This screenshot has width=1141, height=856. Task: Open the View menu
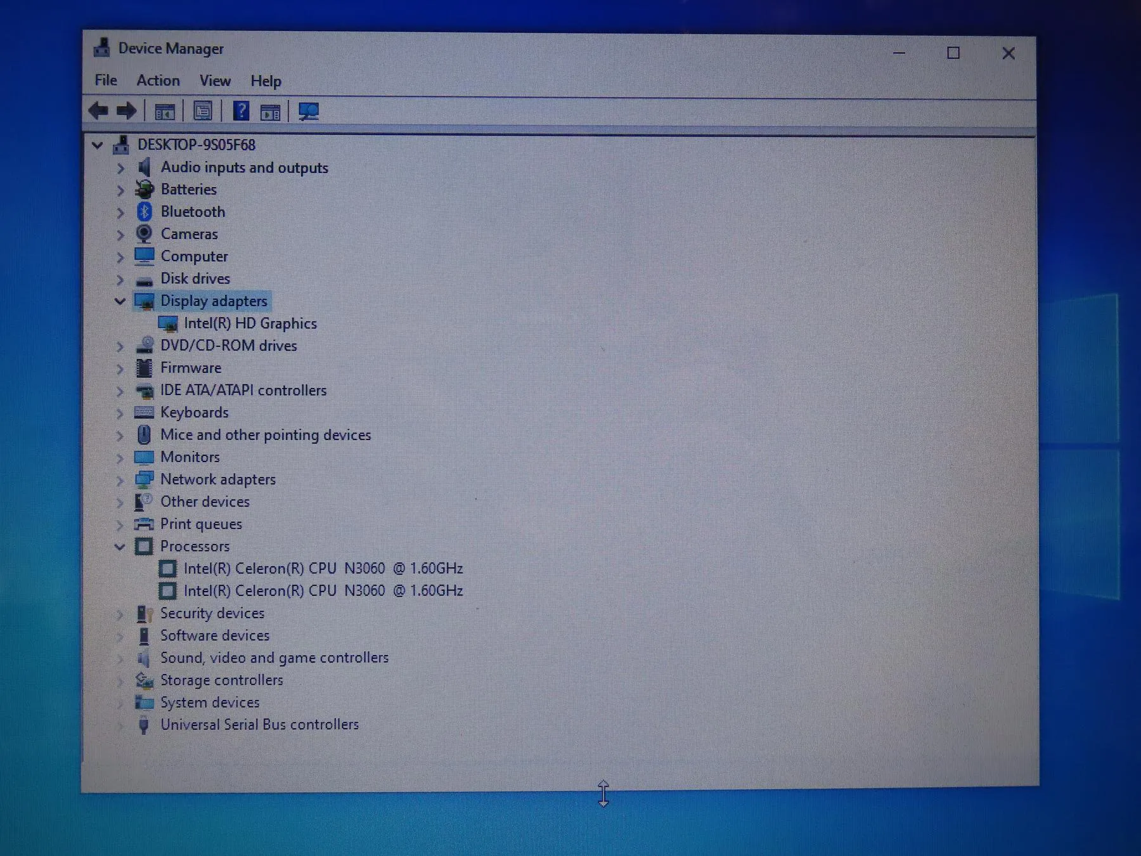[215, 81]
